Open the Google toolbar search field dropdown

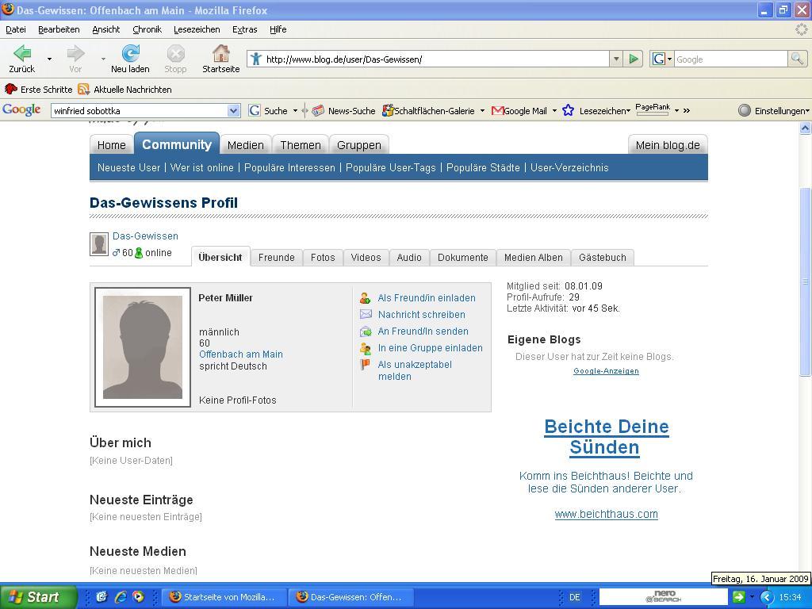(233, 111)
